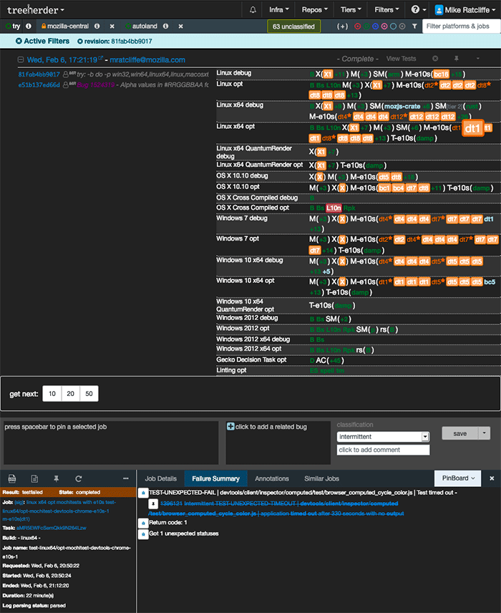This screenshot has width=501, height=613.
Task: Open the Similar Jobs tab
Action: pyautogui.click(x=321, y=478)
